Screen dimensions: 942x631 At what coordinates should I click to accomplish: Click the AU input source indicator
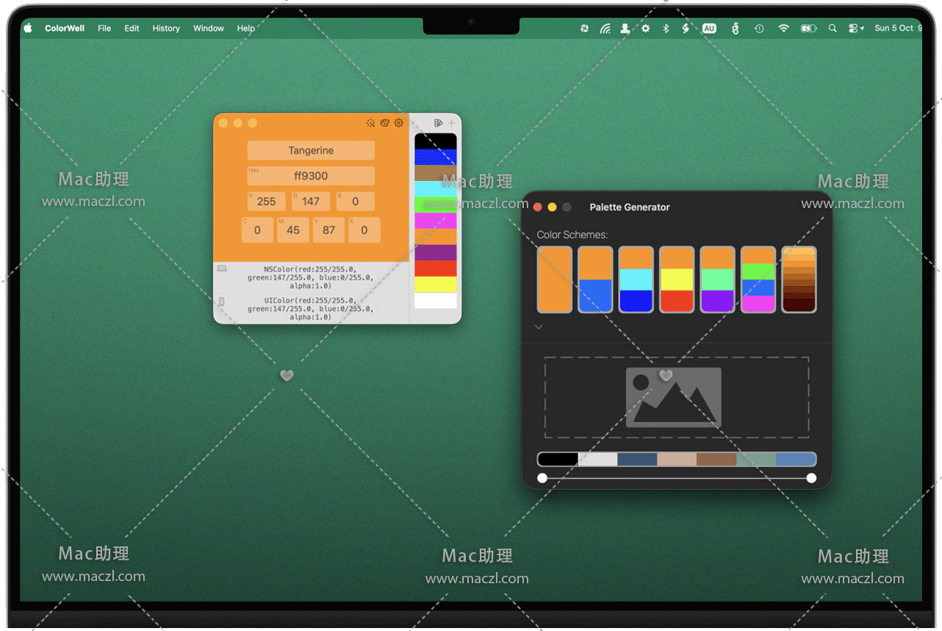tap(709, 28)
